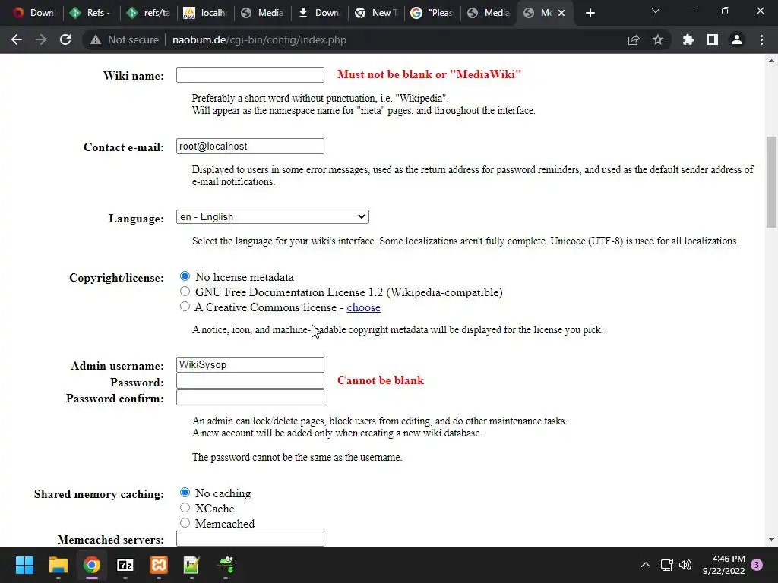778x583 pixels.
Task: Open XAMPP from the taskbar
Action: click(x=158, y=565)
